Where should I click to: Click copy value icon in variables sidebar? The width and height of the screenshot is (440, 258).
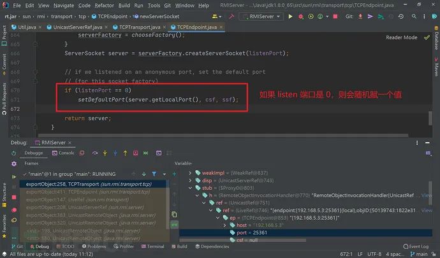pos(174,215)
